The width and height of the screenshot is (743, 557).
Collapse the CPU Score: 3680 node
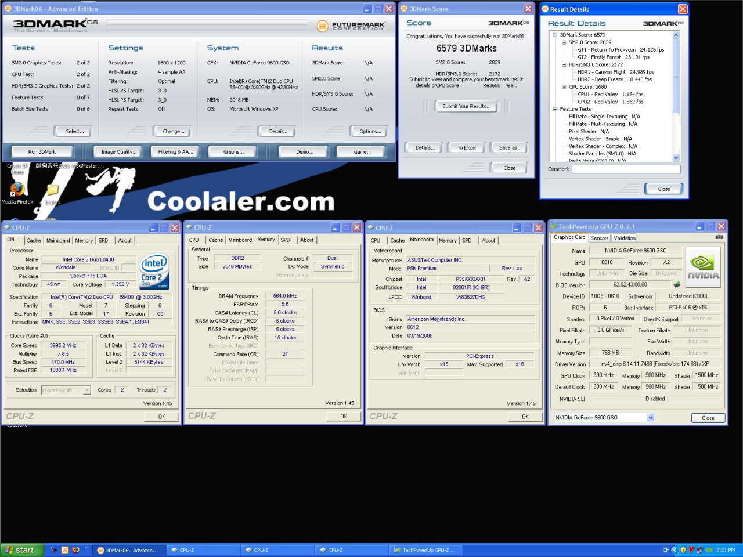564,87
